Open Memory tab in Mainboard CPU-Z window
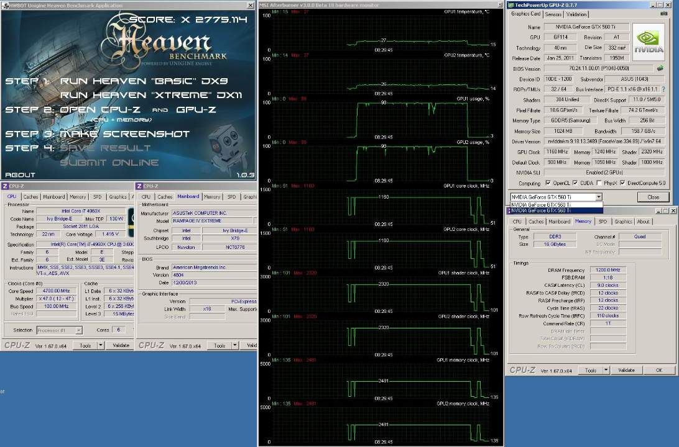 (x=212, y=197)
